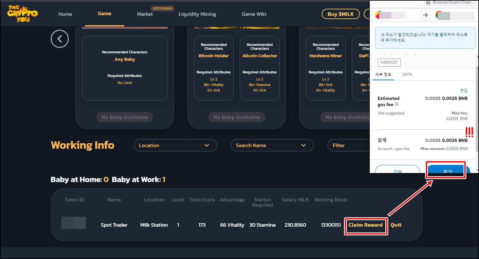The height and width of the screenshot is (259, 479).
Task: Click the 편집 edit gas fee link
Action: [464, 91]
